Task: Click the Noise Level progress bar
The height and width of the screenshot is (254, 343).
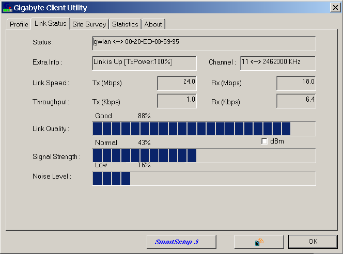Action: [x=204, y=179]
